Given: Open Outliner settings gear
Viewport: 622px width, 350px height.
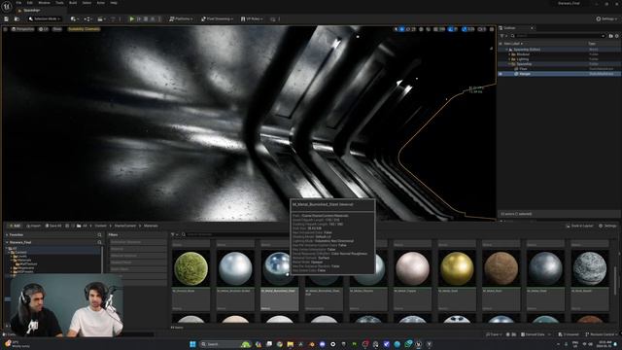Looking at the screenshot, I should tap(617, 36).
